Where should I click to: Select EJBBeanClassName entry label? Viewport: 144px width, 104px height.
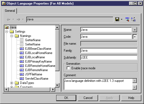coord(38,49)
